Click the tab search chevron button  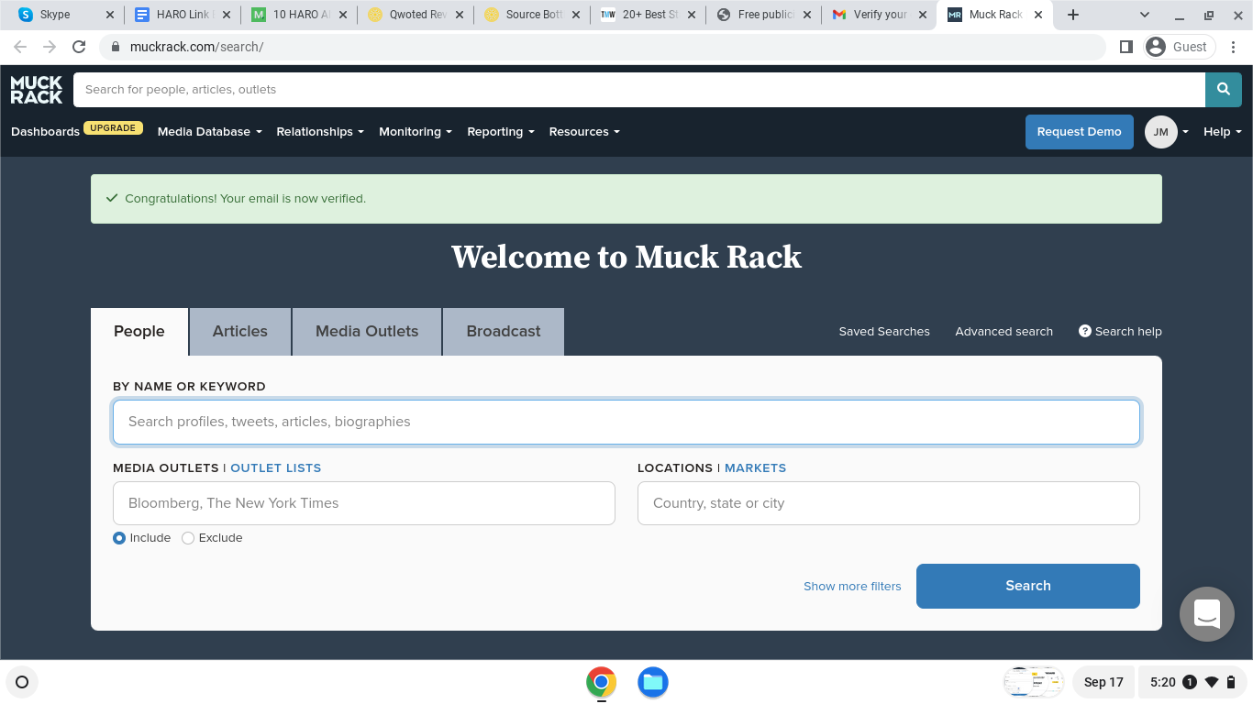point(1145,15)
